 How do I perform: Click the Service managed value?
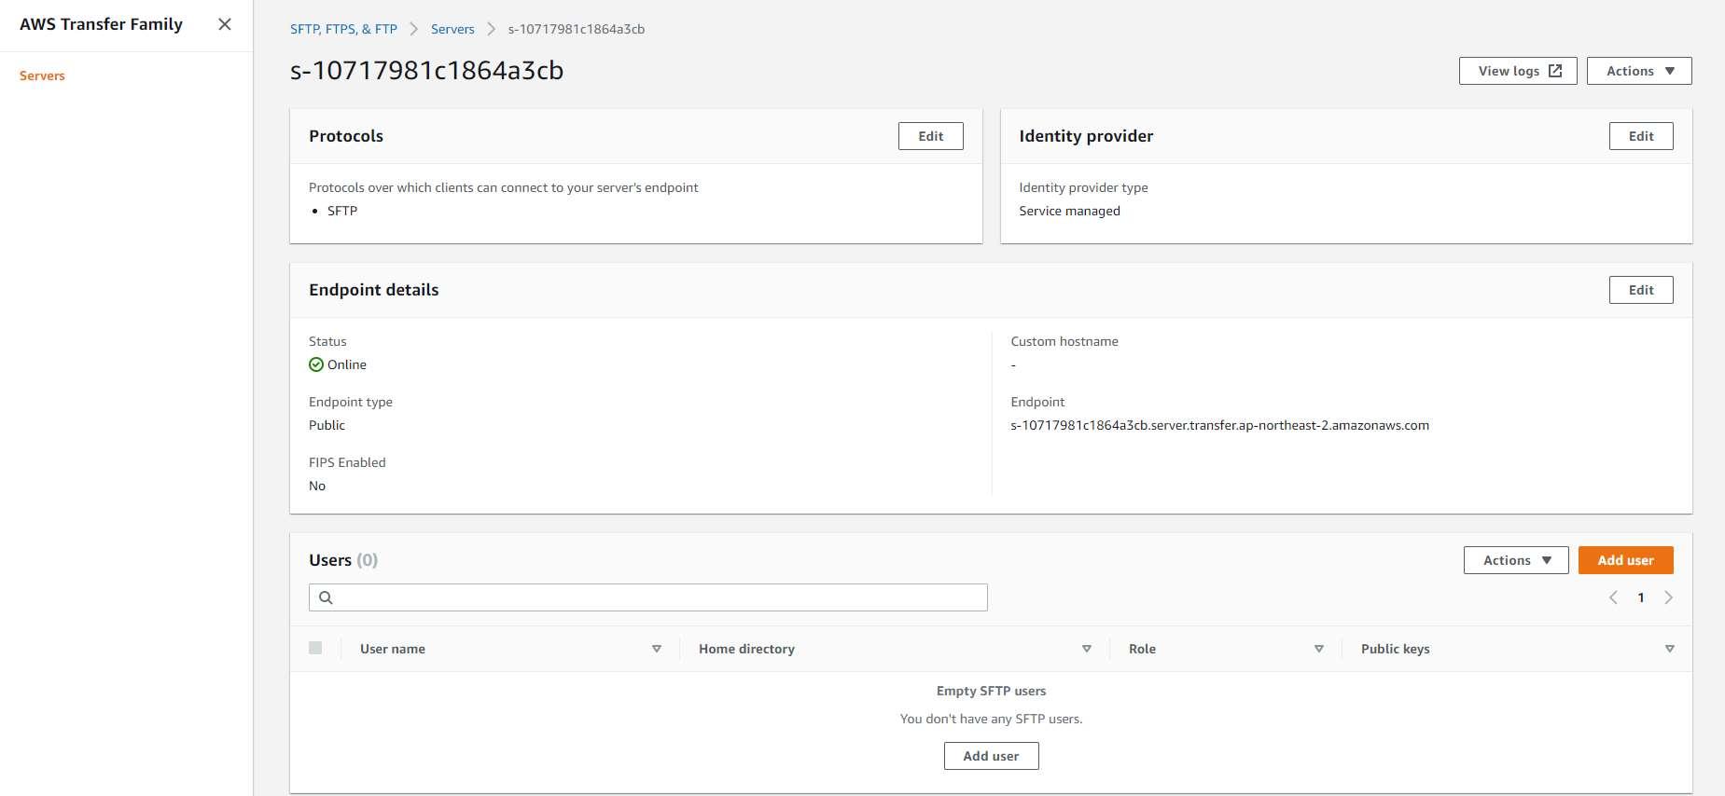[x=1069, y=211]
